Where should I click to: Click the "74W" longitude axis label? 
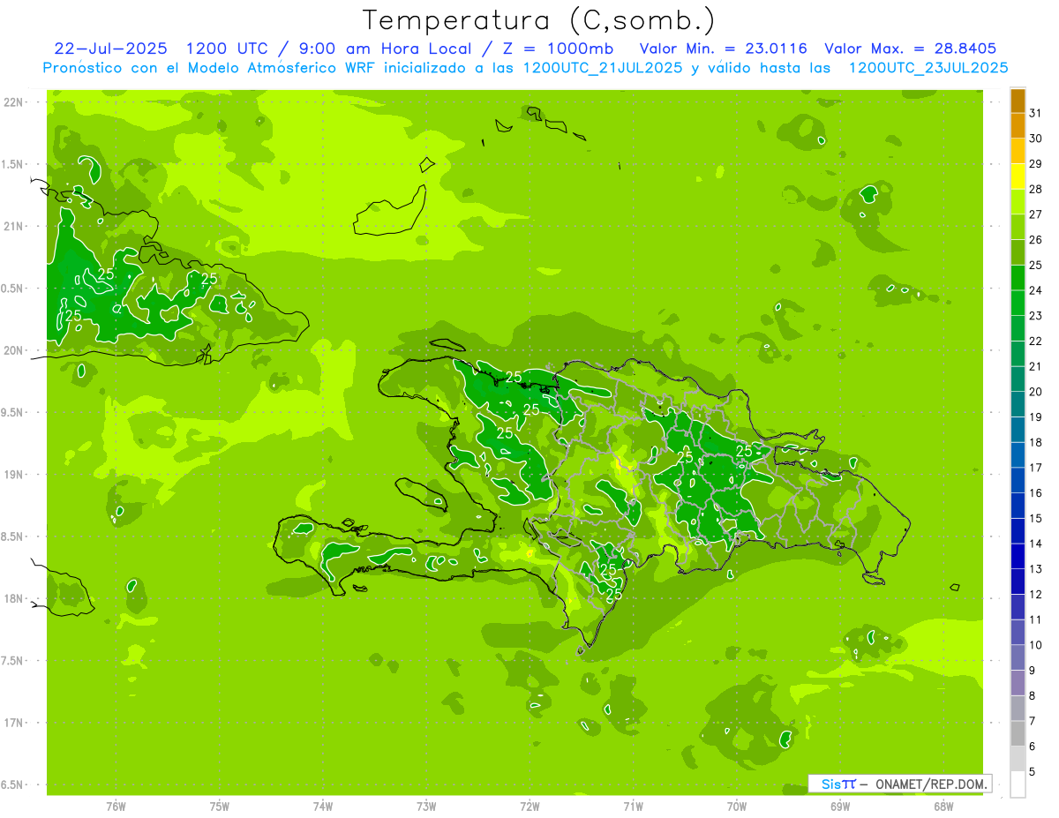[323, 806]
